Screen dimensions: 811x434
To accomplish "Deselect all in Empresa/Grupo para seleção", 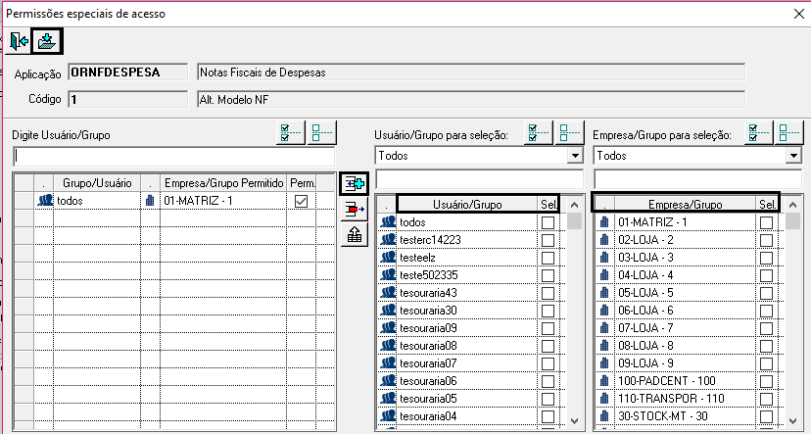I will click(789, 133).
